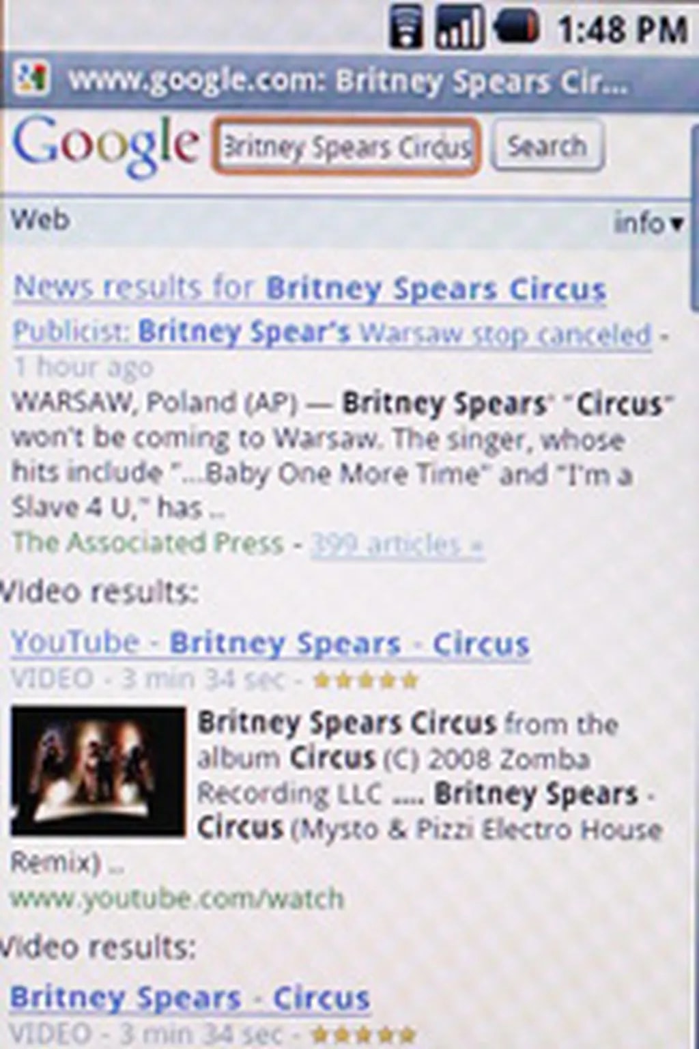This screenshot has width=699, height=1049.
Task: Open Warsaw stop canceled news article
Action: pyautogui.click(x=332, y=333)
